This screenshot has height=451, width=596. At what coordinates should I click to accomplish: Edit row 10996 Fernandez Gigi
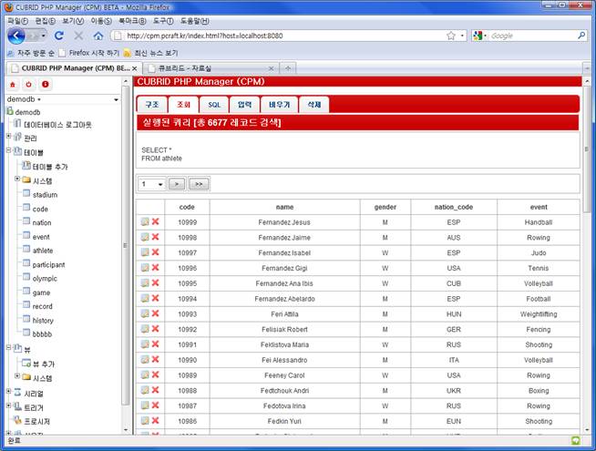pyautogui.click(x=145, y=268)
